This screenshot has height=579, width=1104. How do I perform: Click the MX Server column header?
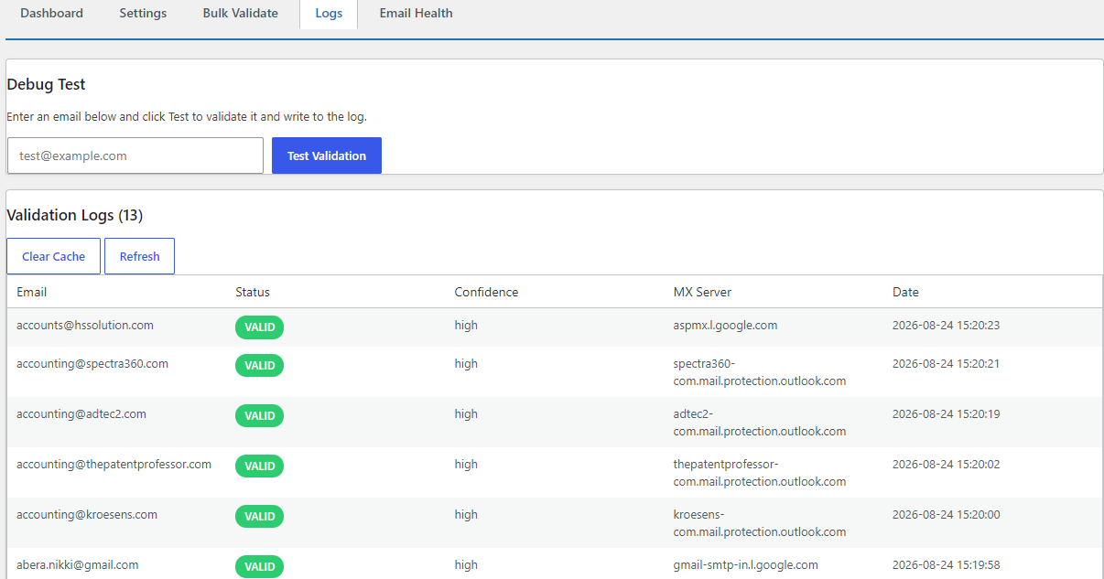click(702, 292)
